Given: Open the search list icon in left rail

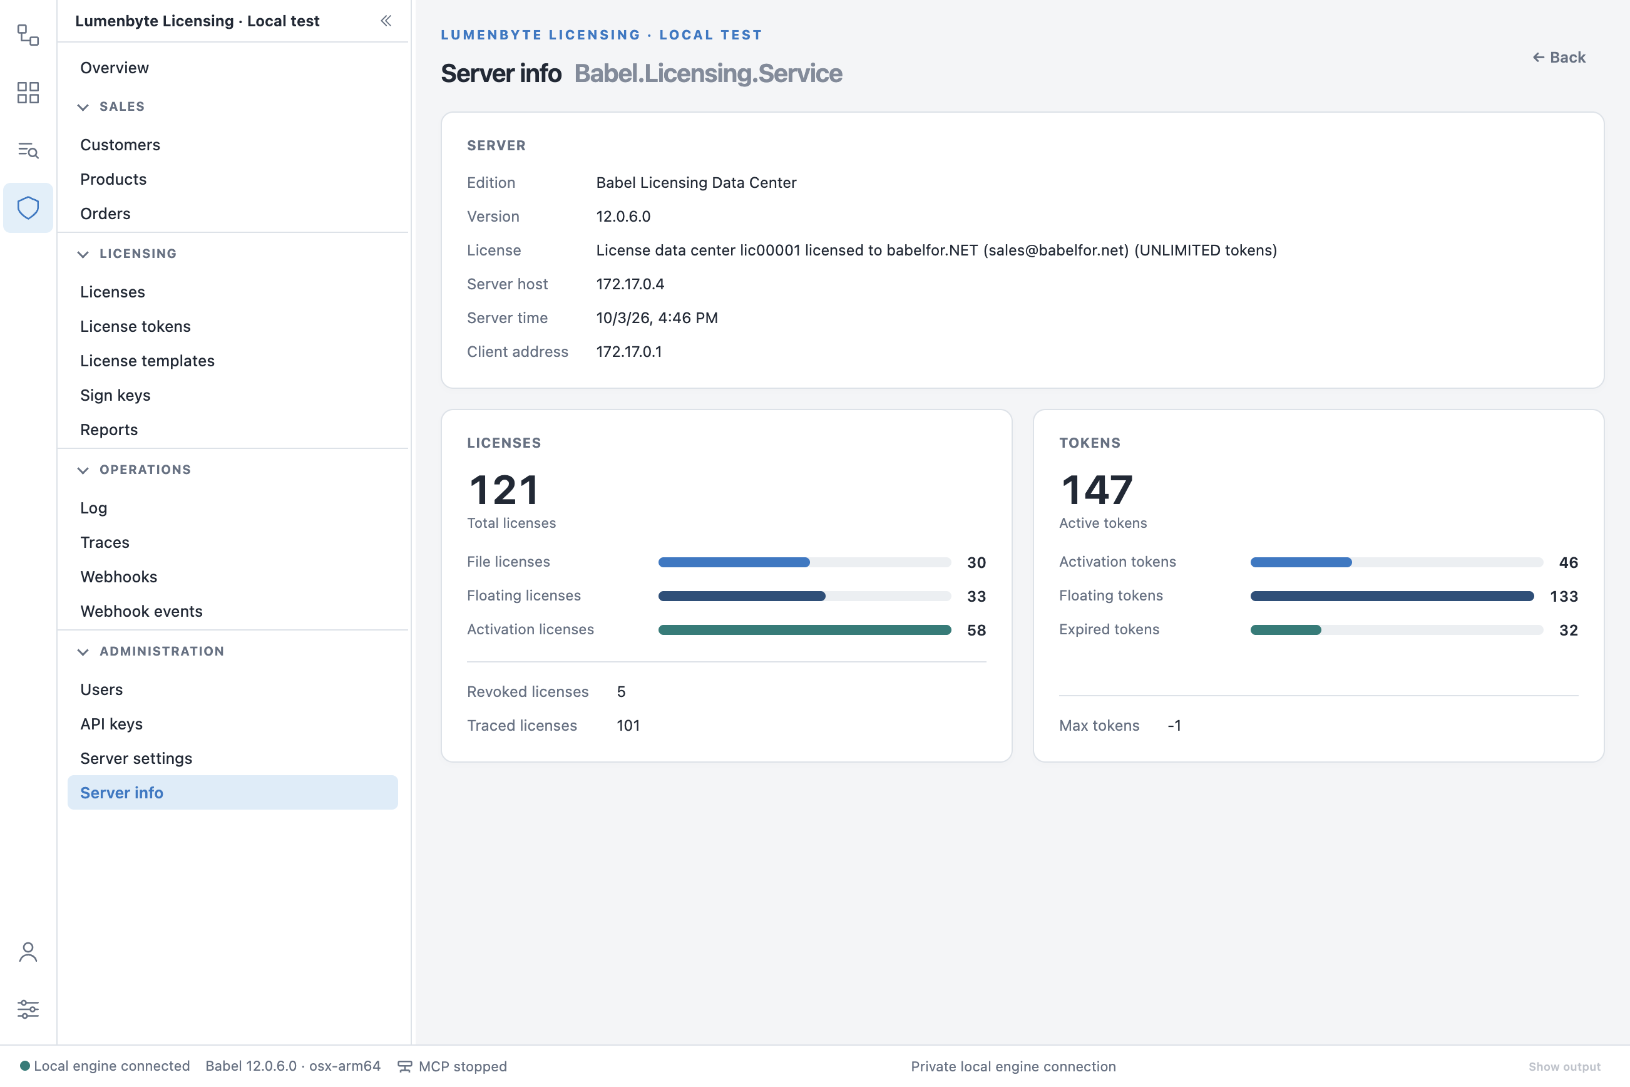Looking at the screenshot, I should [x=28, y=150].
